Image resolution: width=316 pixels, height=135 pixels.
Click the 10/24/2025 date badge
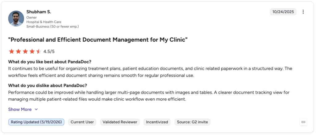click(x=283, y=12)
